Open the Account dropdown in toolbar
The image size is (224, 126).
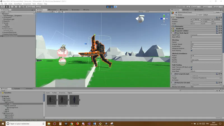click(x=196, y=7)
